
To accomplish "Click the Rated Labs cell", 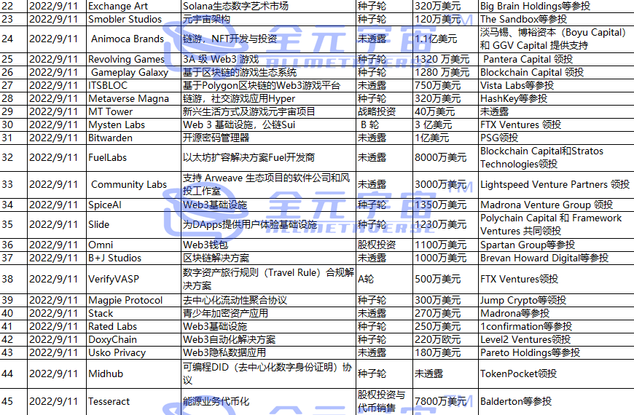I will (x=133, y=326).
